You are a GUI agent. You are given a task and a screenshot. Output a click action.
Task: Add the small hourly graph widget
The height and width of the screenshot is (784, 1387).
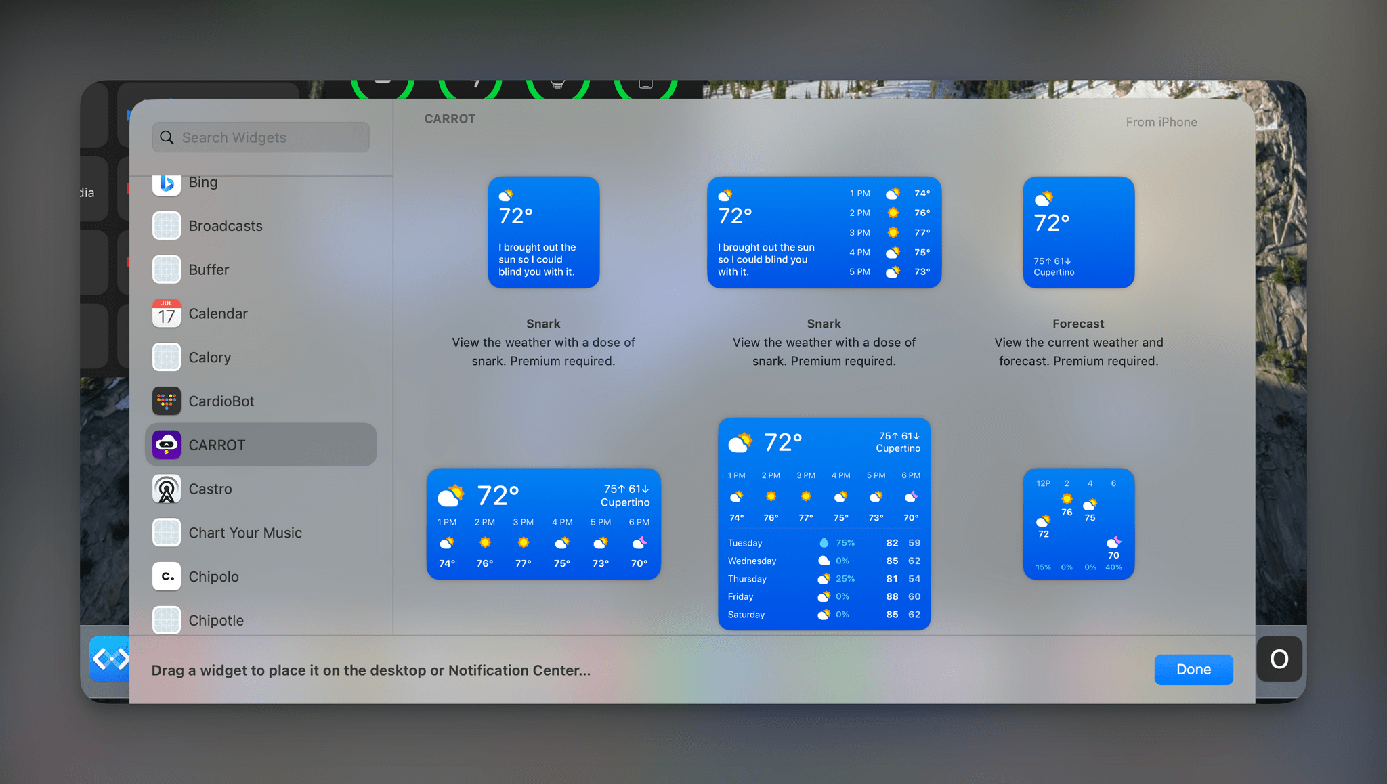coord(1078,523)
